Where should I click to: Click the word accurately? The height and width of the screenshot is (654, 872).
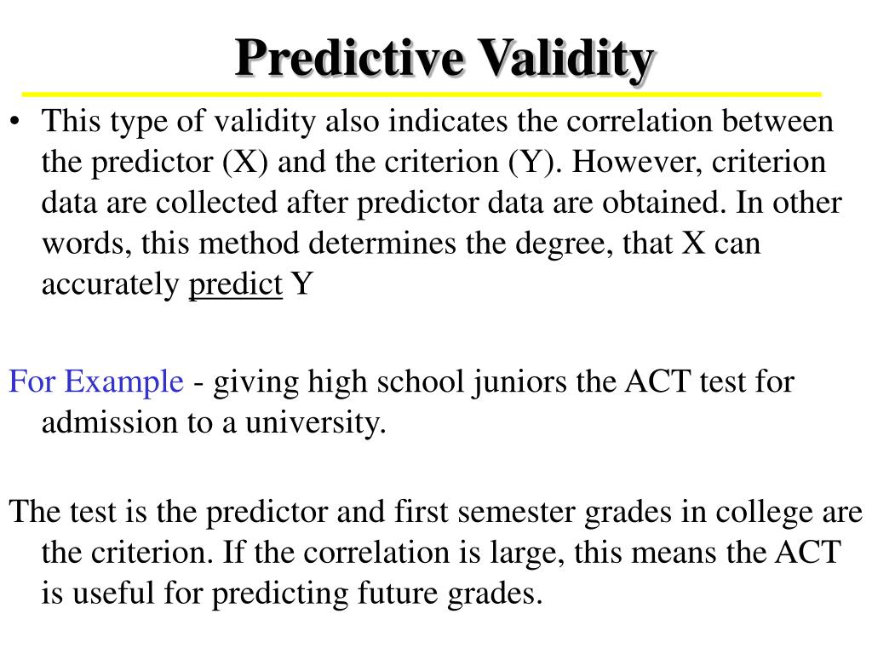tap(110, 284)
